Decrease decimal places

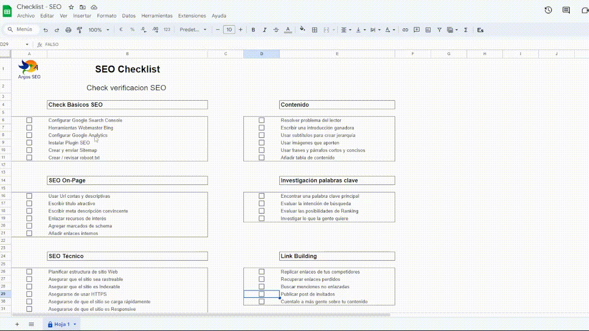[x=144, y=29]
